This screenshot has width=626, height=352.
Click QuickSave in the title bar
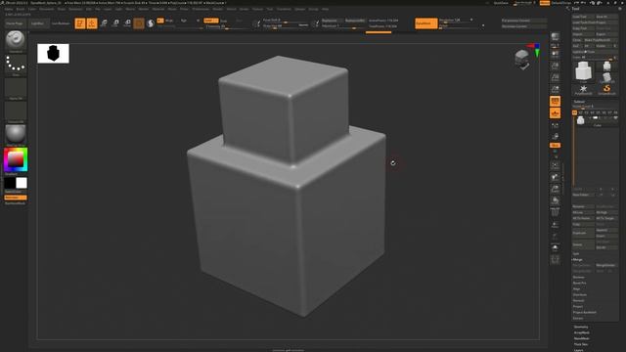click(x=501, y=3)
